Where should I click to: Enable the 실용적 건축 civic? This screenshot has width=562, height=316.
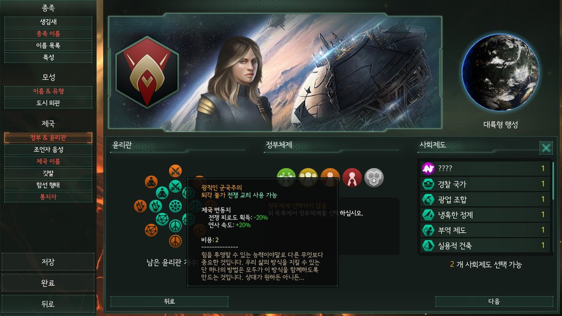pyautogui.click(x=485, y=245)
